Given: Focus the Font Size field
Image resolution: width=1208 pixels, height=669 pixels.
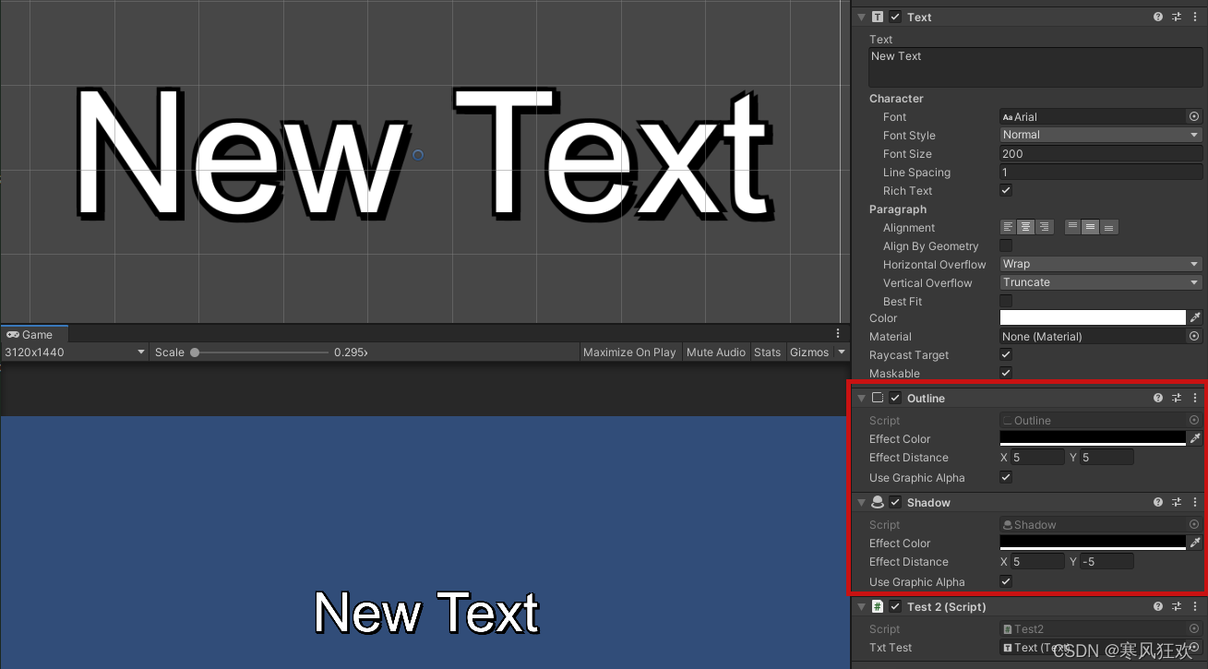Looking at the screenshot, I should click(1101, 153).
